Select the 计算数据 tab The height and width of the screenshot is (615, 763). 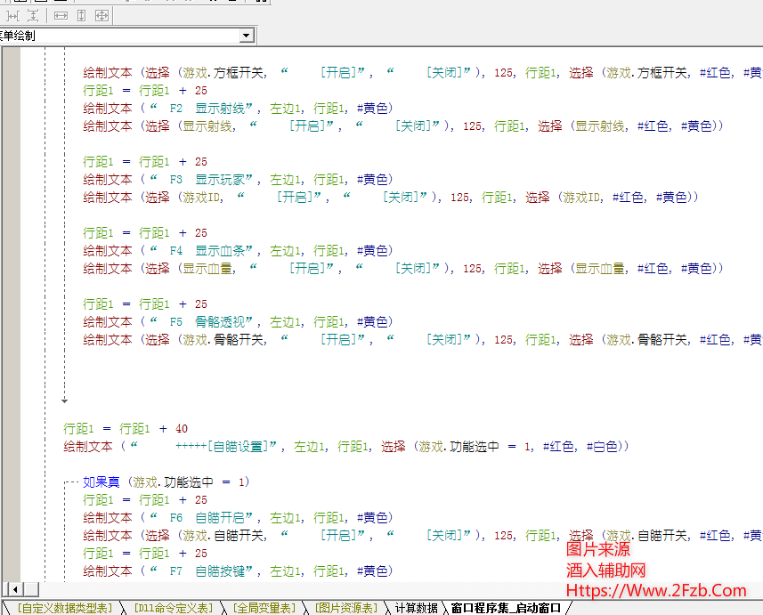(416, 608)
